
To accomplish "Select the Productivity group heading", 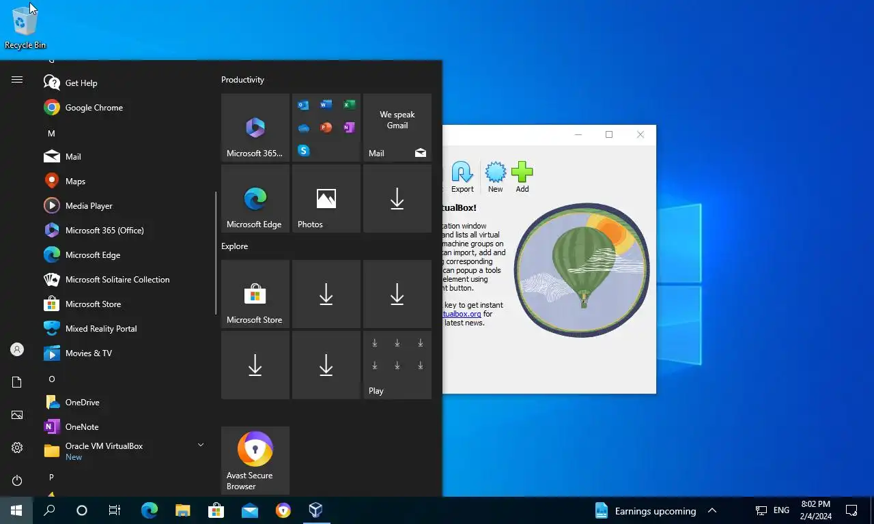I will click(242, 80).
